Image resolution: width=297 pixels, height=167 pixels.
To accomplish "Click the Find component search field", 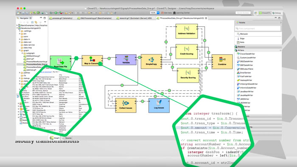I will point(258,28).
